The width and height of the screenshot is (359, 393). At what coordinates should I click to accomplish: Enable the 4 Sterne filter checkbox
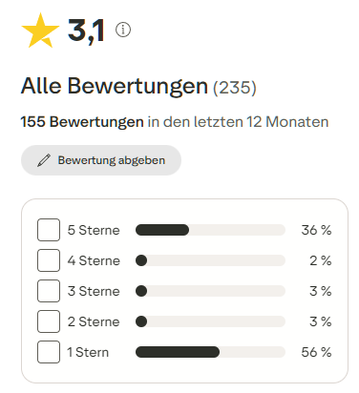[x=49, y=260]
